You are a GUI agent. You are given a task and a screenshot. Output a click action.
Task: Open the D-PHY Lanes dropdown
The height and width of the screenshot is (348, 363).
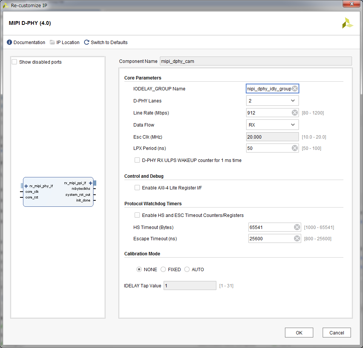click(272, 101)
